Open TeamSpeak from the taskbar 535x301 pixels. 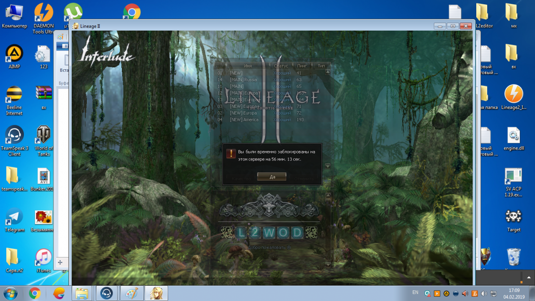pos(107,293)
